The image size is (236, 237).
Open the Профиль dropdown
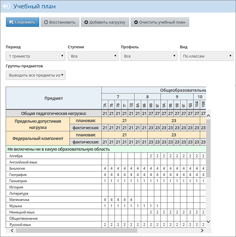(148, 56)
